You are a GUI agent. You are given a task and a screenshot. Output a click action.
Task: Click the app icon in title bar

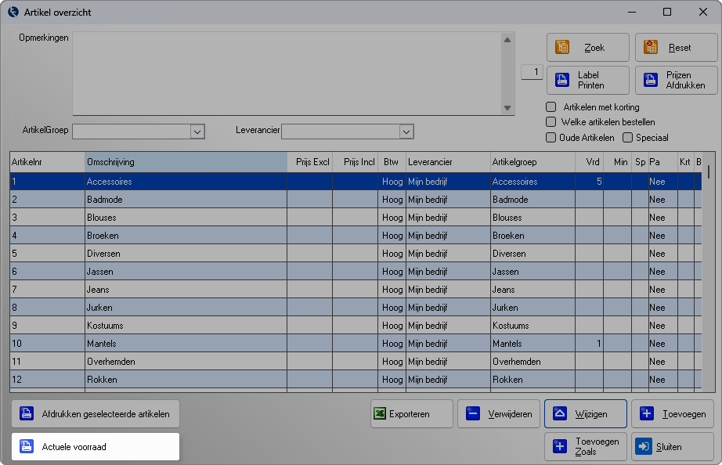tap(13, 12)
